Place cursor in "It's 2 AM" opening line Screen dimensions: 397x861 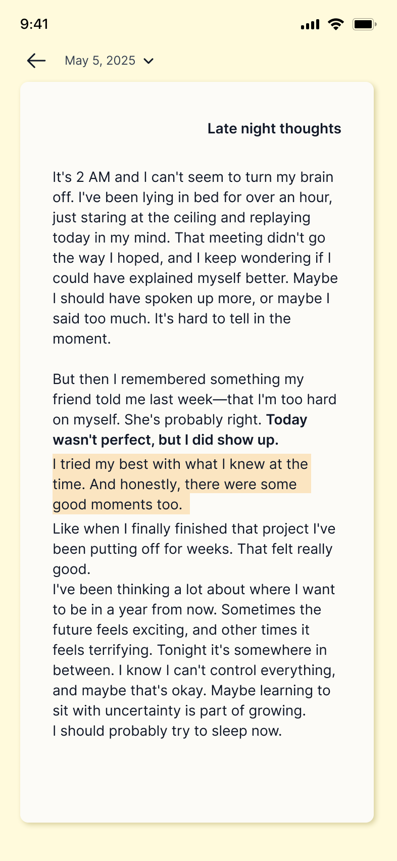tap(193, 177)
